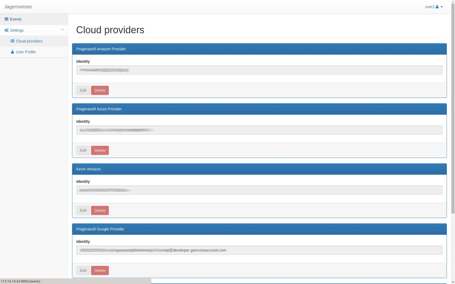Click the Events table icon in sidebar

(6, 19)
